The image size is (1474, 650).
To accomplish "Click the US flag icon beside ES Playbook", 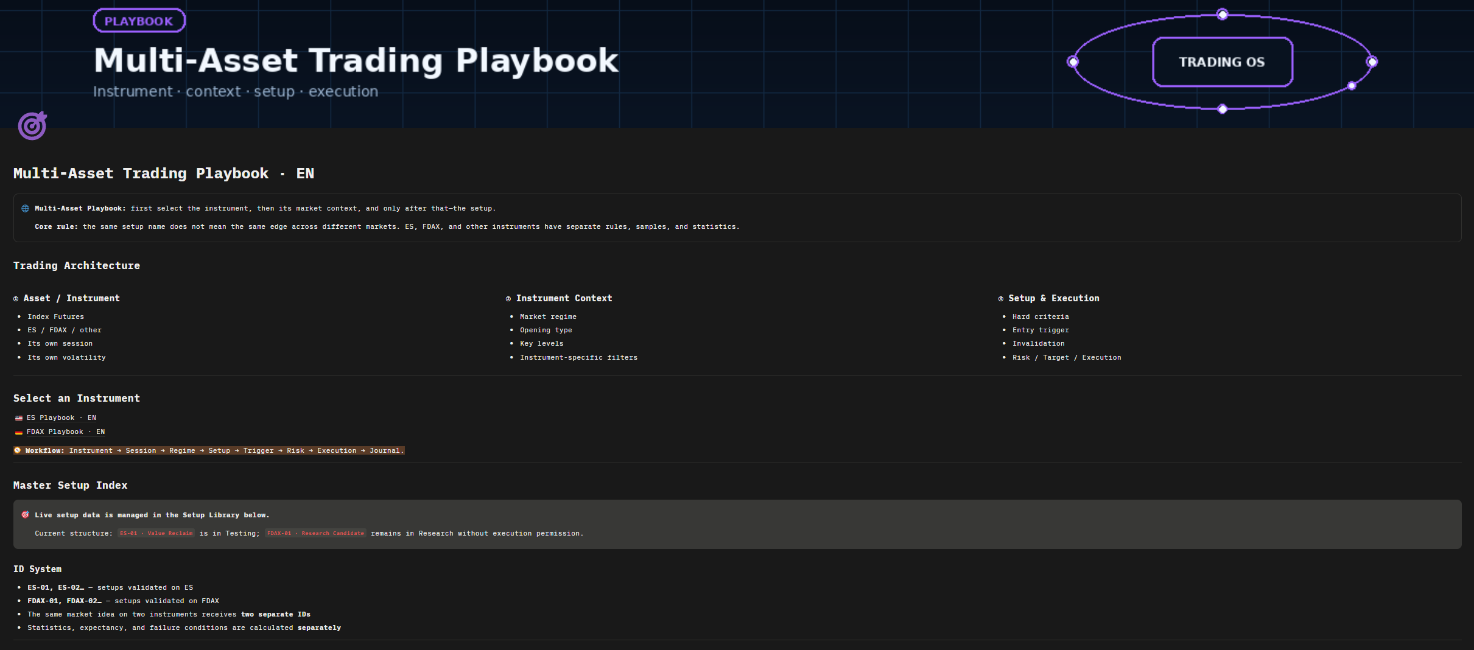I will tap(19, 418).
